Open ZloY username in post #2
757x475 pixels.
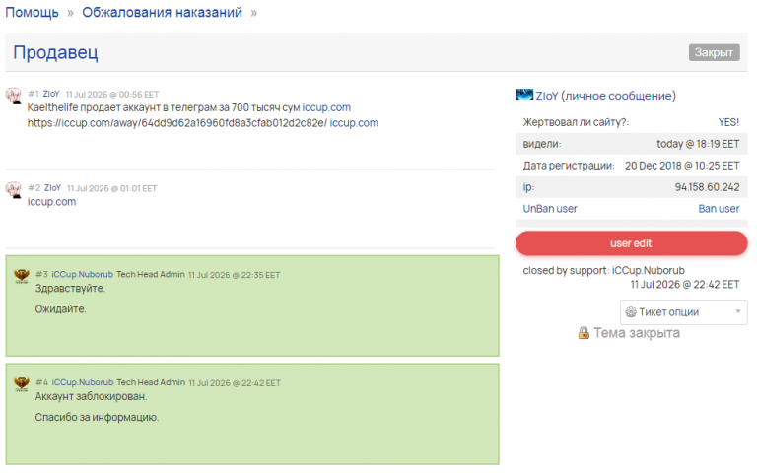(52, 188)
